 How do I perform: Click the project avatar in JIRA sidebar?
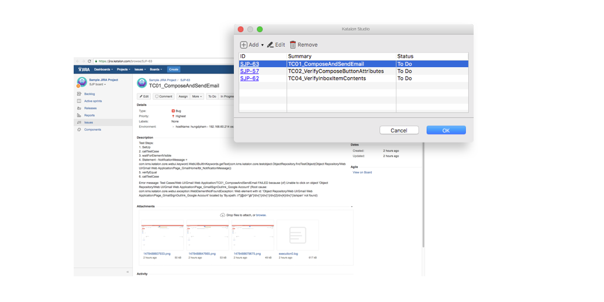(82, 82)
